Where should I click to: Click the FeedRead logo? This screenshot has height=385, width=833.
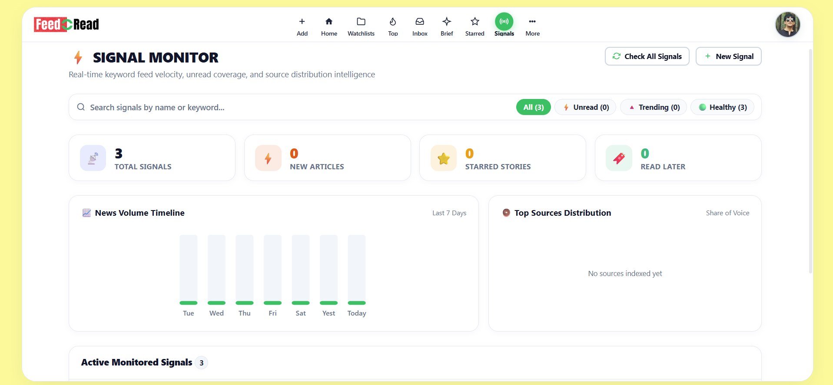[66, 24]
